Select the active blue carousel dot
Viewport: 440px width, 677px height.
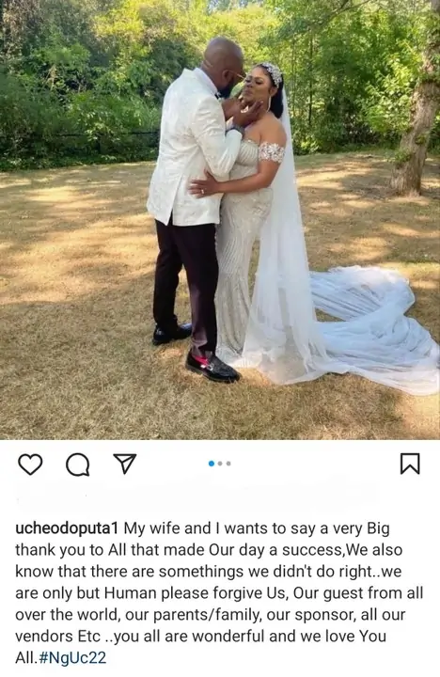click(x=212, y=464)
